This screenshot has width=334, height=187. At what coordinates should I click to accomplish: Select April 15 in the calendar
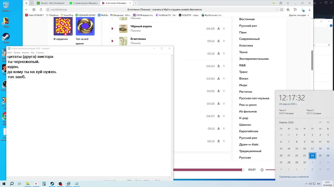click(x=297, y=149)
